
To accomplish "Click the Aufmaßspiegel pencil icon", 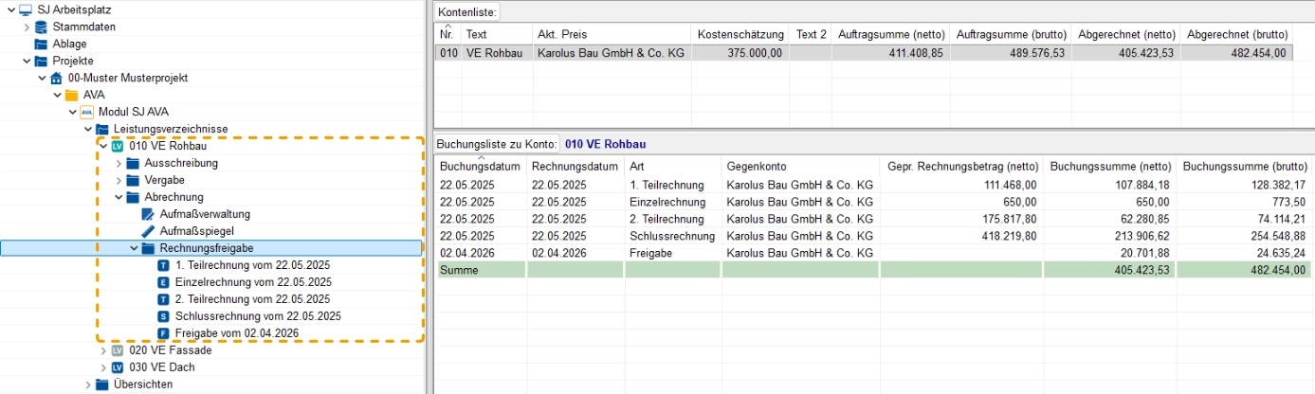I will click(x=148, y=231).
